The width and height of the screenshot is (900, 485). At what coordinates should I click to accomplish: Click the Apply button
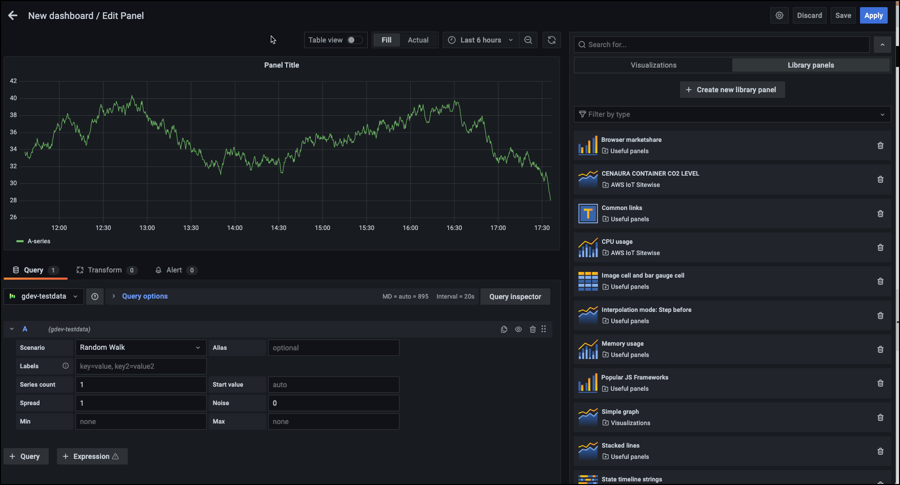point(873,15)
